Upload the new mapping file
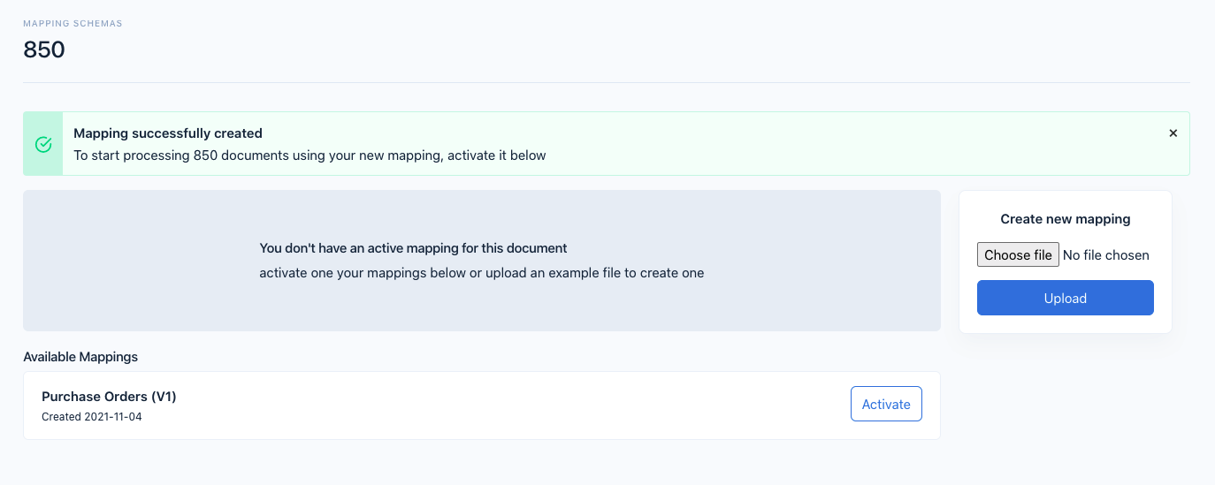 1066,298
